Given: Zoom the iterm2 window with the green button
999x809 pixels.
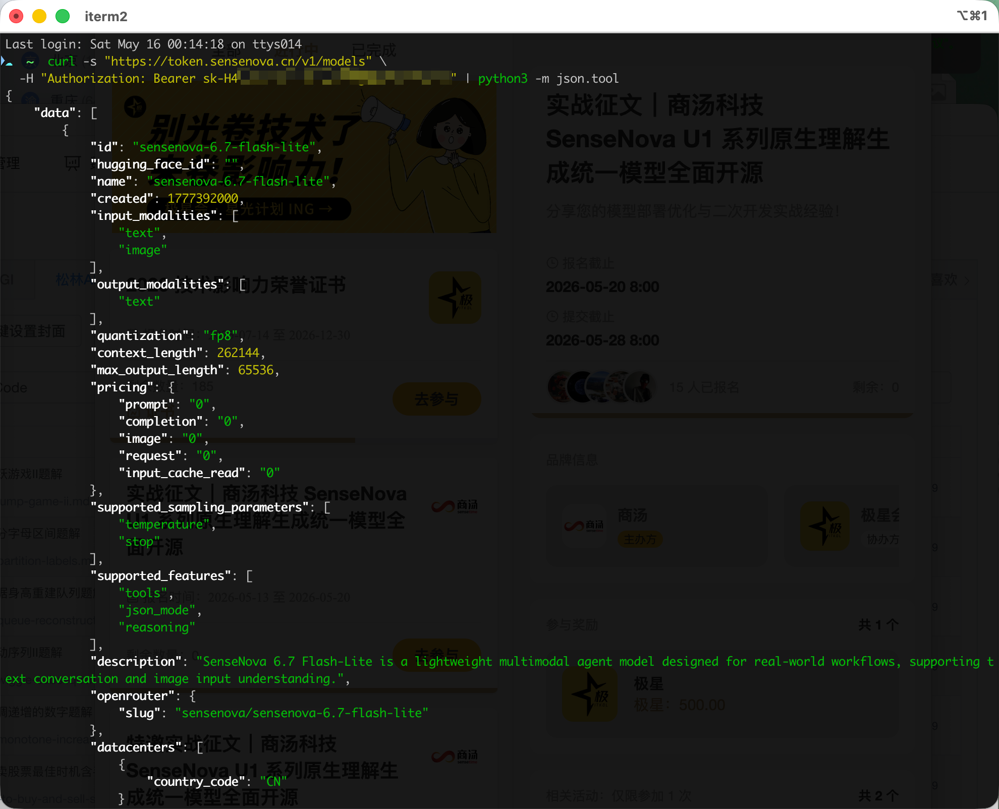Looking at the screenshot, I should click(63, 16).
